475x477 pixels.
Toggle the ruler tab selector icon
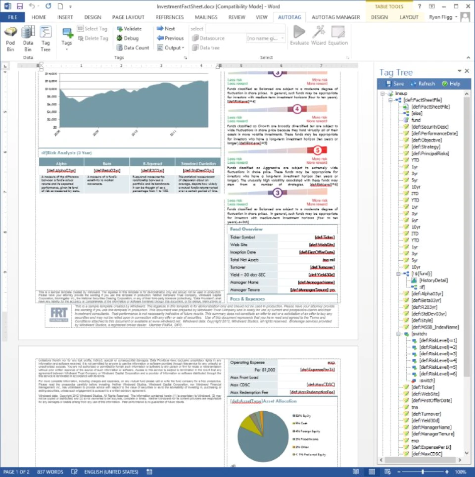5,66
